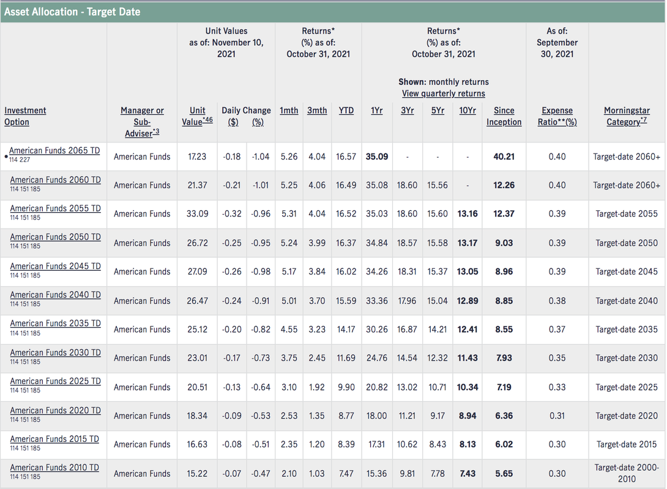Image resolution: width=667 pixels, height=489 pixels.
Task: Select 2010 TD unit value 15.22
Action: click(x=198, y=473)
